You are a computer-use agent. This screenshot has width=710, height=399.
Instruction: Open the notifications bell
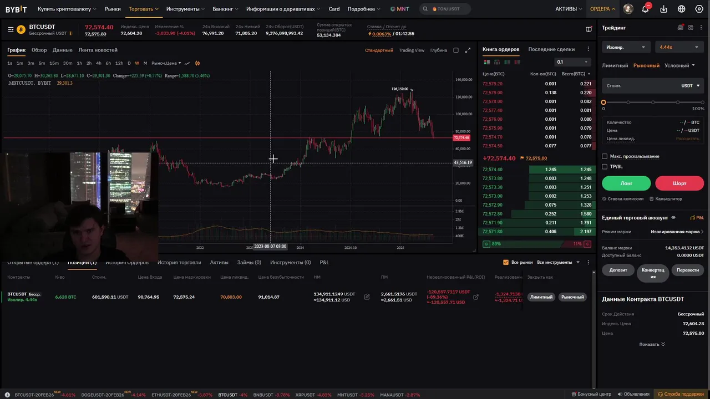[x=645, y=9]
